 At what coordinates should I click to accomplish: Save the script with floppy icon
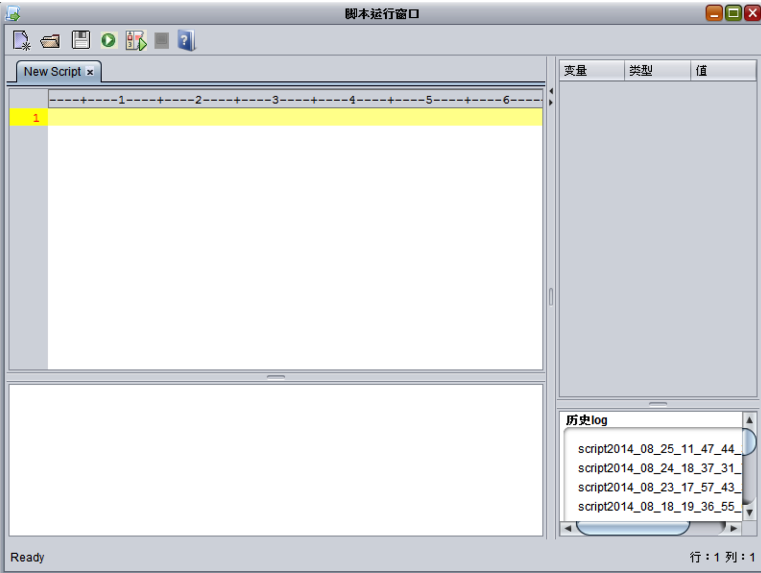80,40
